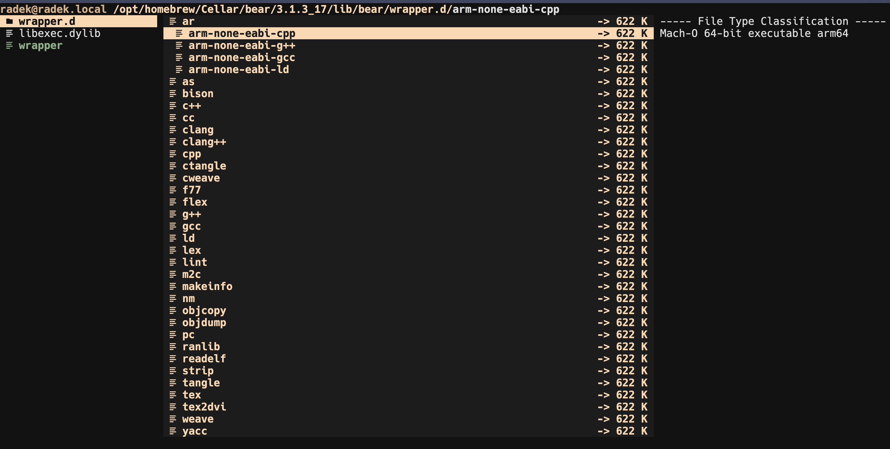Click the file icon next to ar

[x=173, y=21]
